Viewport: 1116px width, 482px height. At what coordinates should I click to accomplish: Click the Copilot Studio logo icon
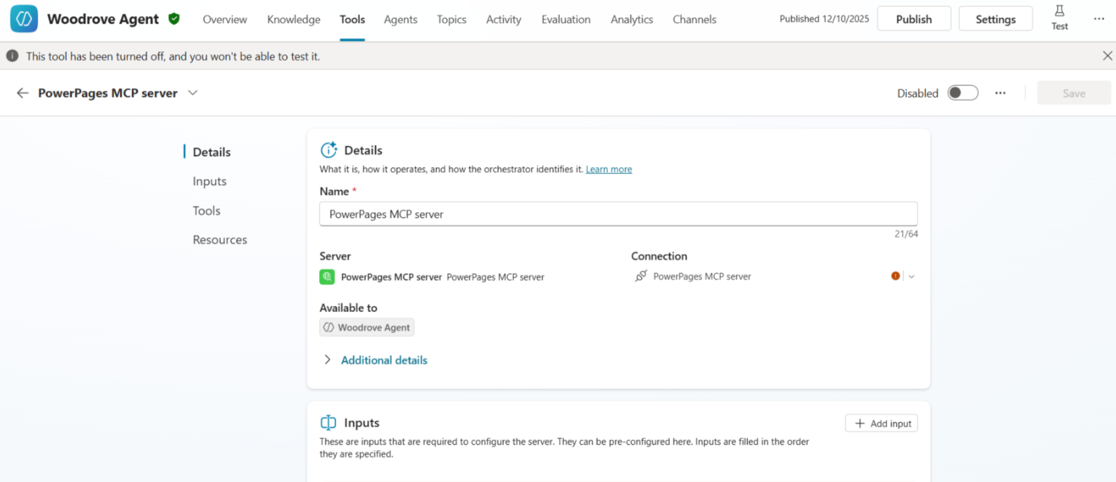pos(24,19)
